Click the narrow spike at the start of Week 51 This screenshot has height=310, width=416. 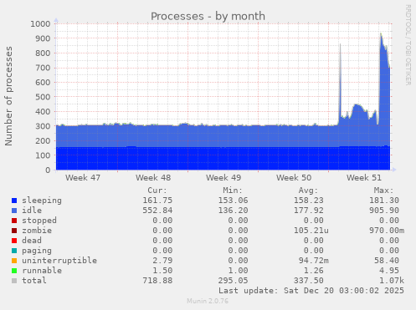(340, 84)
